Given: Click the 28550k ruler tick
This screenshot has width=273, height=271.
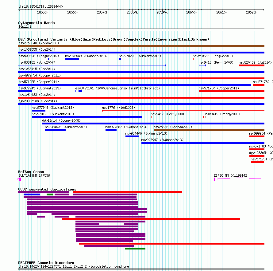Looking at the screenshot, I should click(43, 12).
